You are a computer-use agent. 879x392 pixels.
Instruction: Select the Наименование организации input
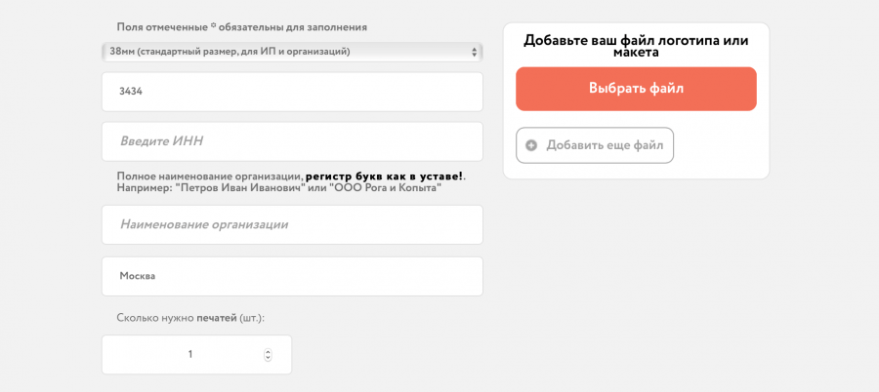pyautogui.click(x=292, y=224)
